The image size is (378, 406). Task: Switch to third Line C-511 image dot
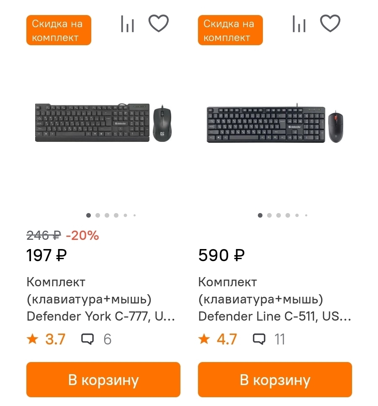pyautogui.click(x=278, y=216)
